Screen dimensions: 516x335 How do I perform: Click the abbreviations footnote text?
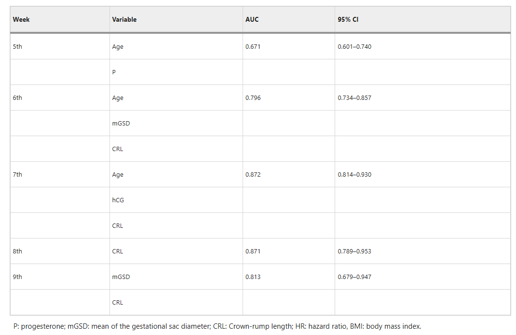coord(217,326)
